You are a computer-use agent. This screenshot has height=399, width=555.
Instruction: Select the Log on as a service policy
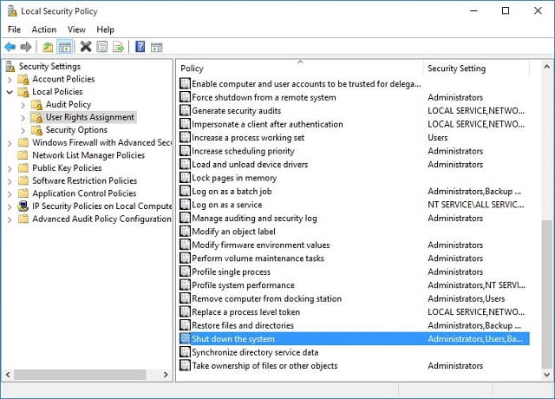(x=354, y=205)
